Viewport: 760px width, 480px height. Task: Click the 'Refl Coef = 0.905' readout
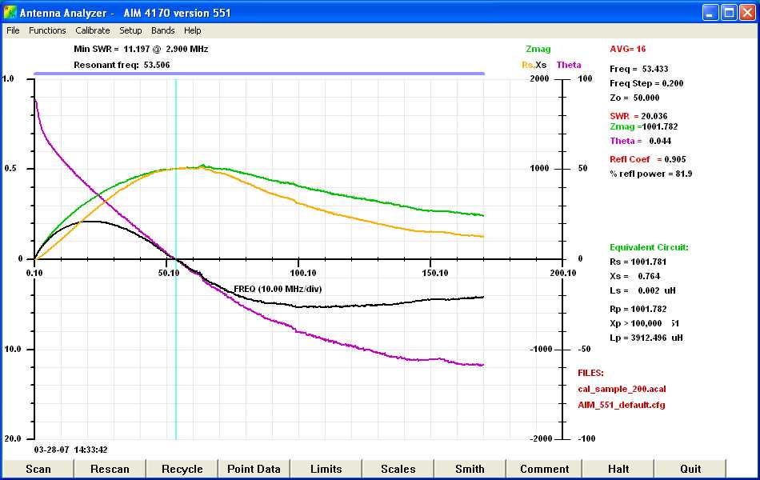point(647,159)
